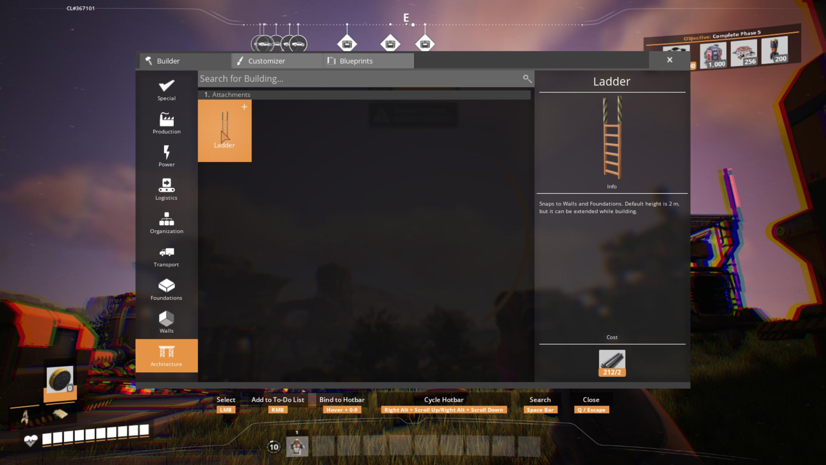Select the Transport truck icon
826x465 pixels.
[x=166, y=254]
